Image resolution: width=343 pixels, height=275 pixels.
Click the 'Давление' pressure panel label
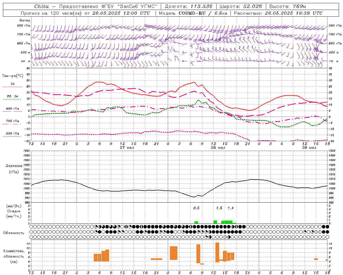(14, 166)
